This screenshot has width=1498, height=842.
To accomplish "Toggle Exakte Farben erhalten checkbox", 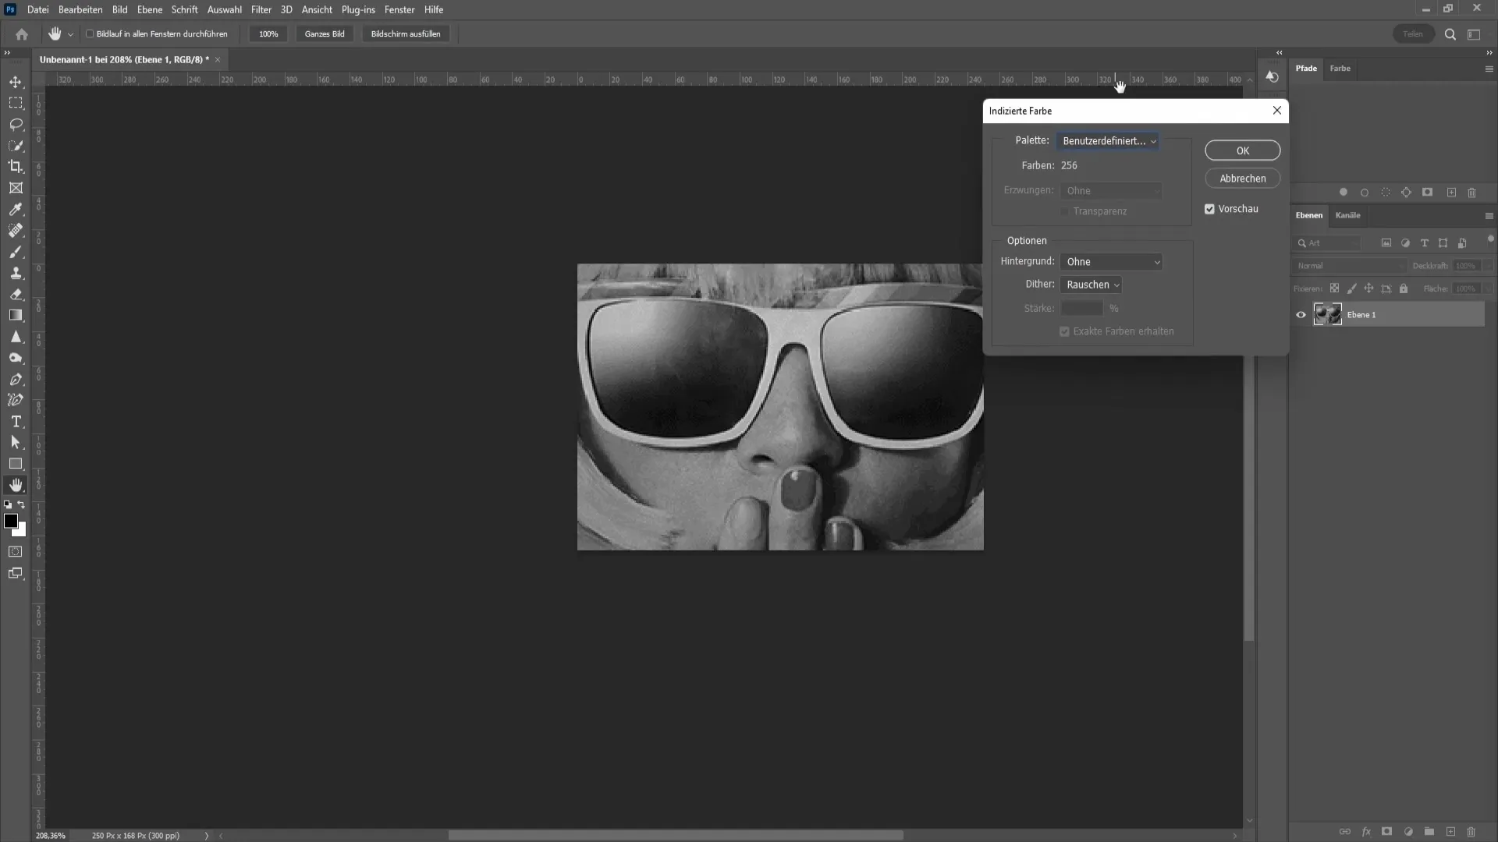I will tap(1064, 331).
